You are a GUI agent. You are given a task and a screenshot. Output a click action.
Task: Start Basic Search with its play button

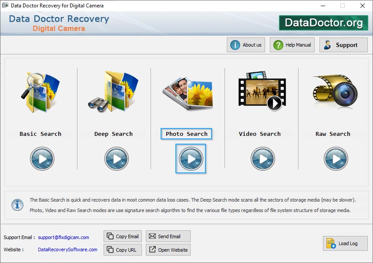[x=42, y=158]
